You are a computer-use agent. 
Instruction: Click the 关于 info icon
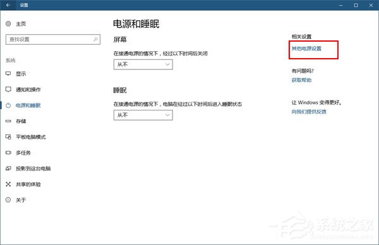(8, 200)
